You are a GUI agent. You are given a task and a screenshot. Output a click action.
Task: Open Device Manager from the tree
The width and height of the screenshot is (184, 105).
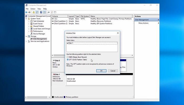(39, 34)
